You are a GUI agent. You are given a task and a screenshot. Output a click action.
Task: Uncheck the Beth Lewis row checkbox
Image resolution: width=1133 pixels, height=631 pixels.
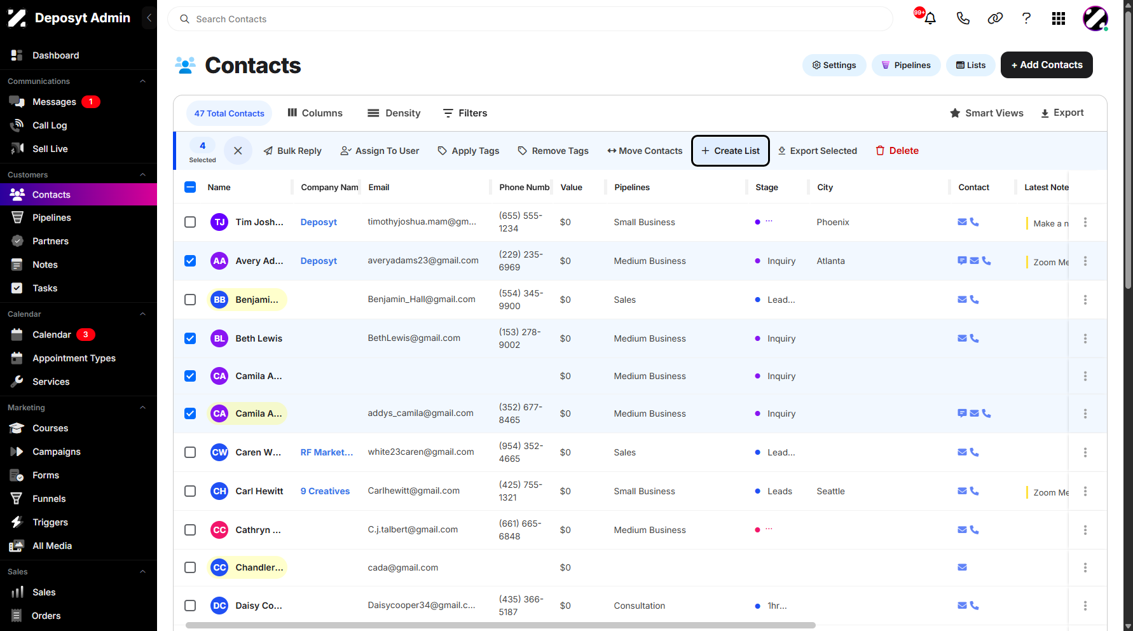(190, 338)
